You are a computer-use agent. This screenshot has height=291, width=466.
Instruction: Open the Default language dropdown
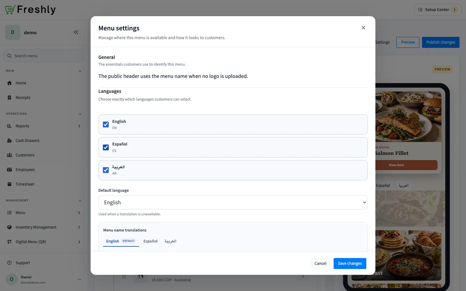pyautogui.click(x=233, y=202)
